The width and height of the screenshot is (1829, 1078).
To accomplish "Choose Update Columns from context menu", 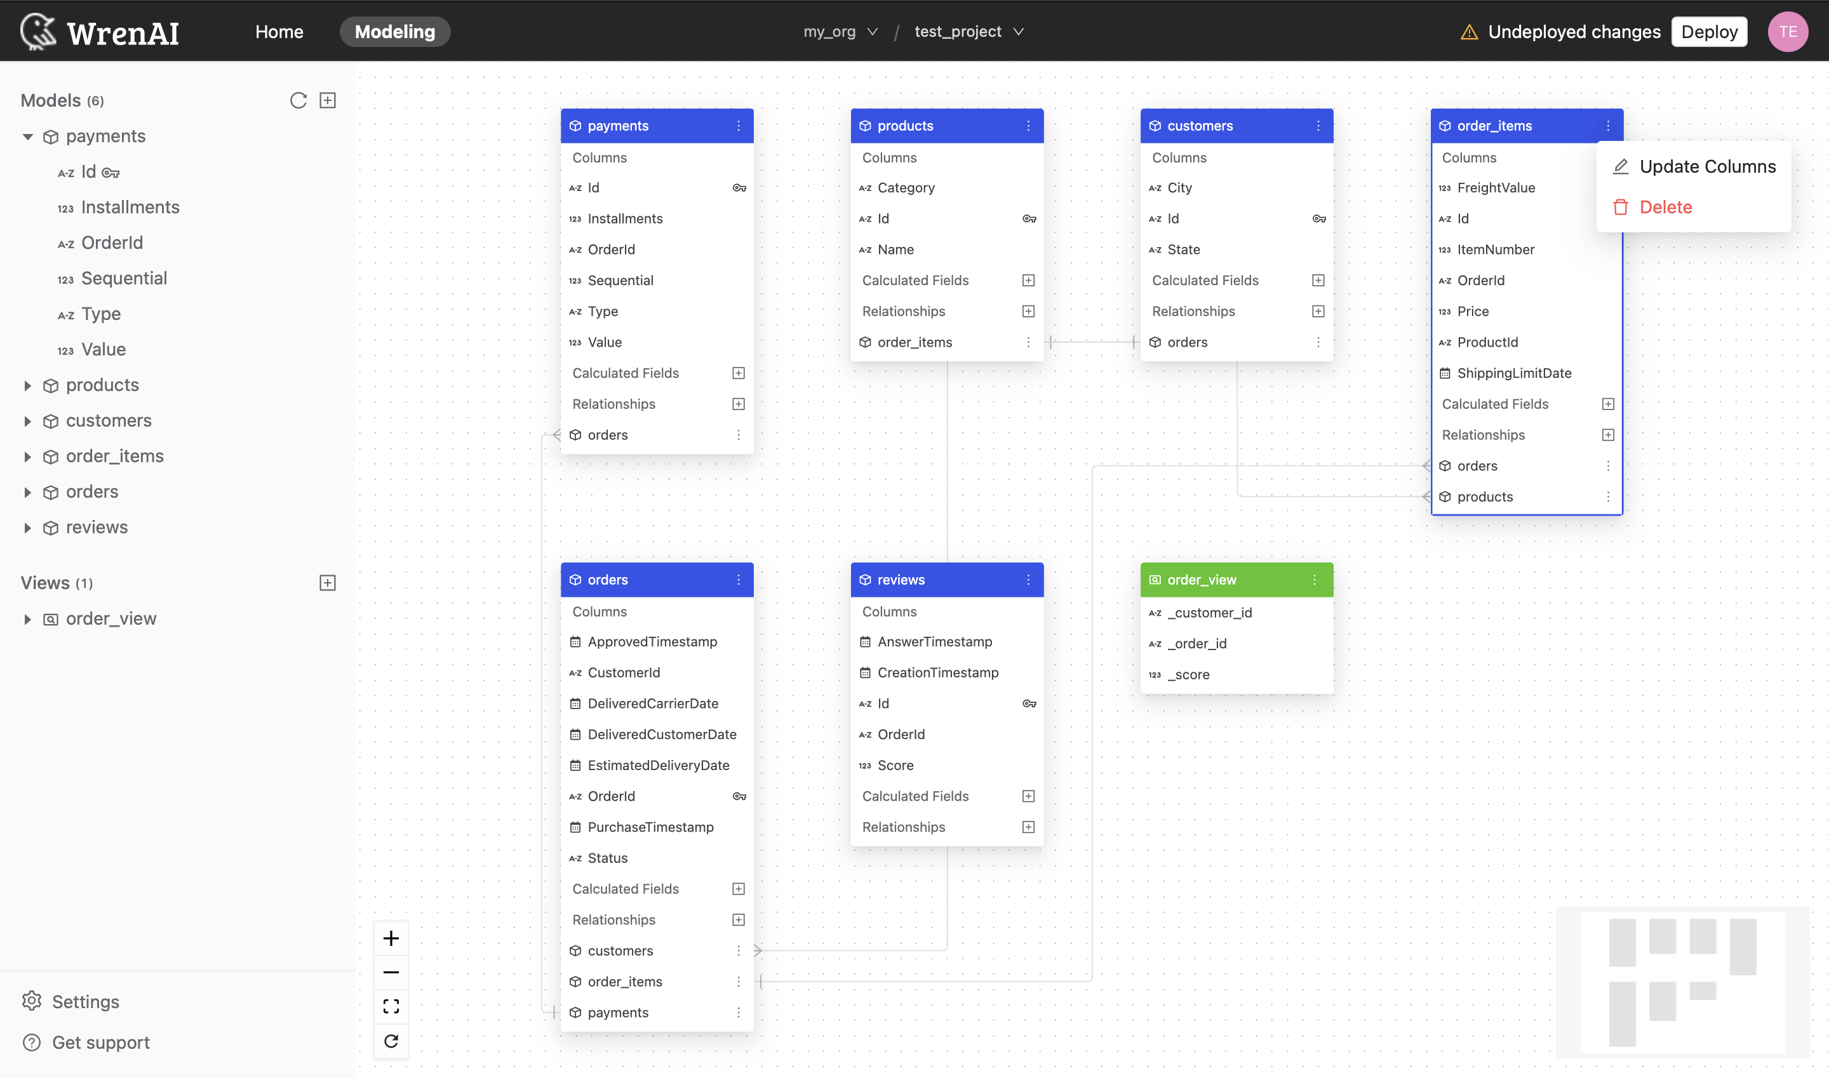I will (1694, 166).
